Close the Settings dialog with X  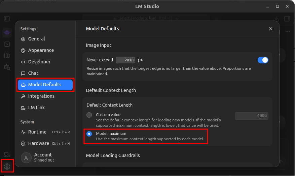coord(270,29)
